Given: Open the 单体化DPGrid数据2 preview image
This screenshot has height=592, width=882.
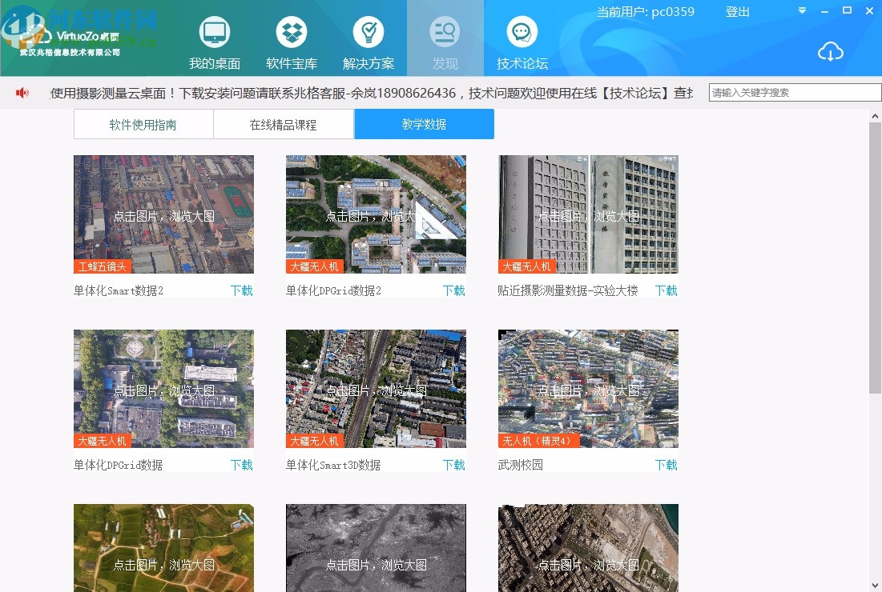Looking at the screenshot, I should [x=375, y=214].
